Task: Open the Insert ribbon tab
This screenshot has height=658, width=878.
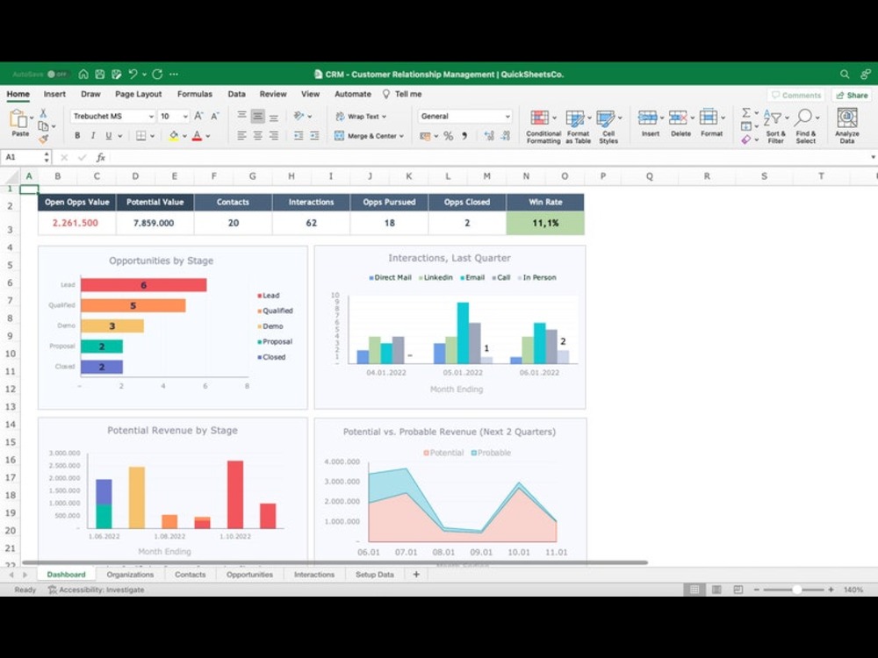Action: point(54,94)
